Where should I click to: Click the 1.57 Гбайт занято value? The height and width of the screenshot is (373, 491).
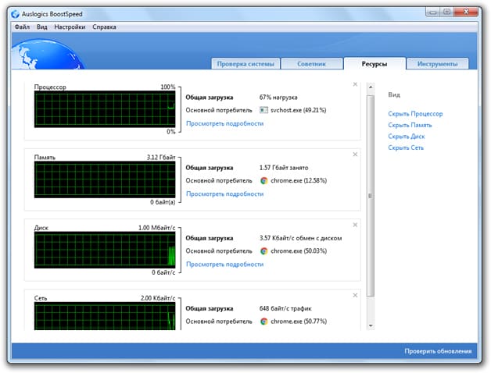tap(284, 168)
